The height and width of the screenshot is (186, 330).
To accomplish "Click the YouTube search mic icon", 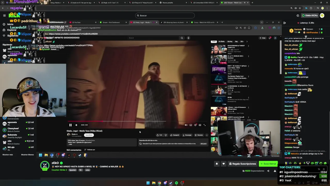I will click(188, 38).
